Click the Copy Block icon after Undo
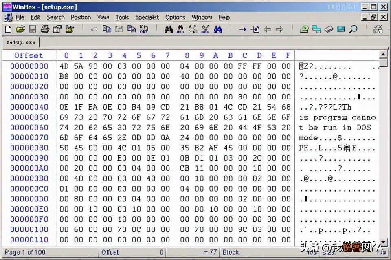Screen dimensions: 391x260 (x=107, y=29)
